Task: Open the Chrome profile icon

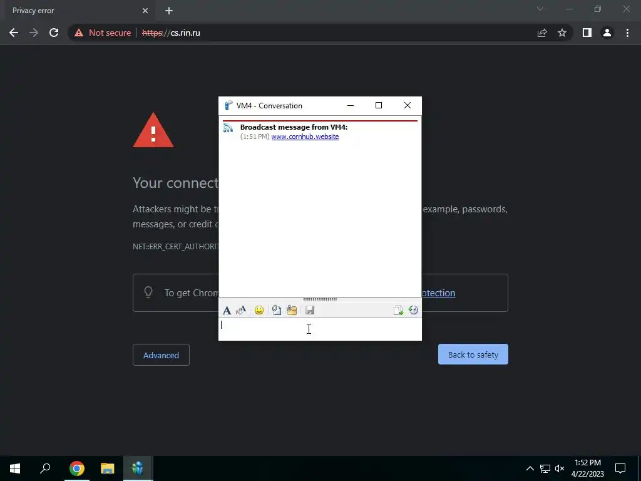Action: 607,33
